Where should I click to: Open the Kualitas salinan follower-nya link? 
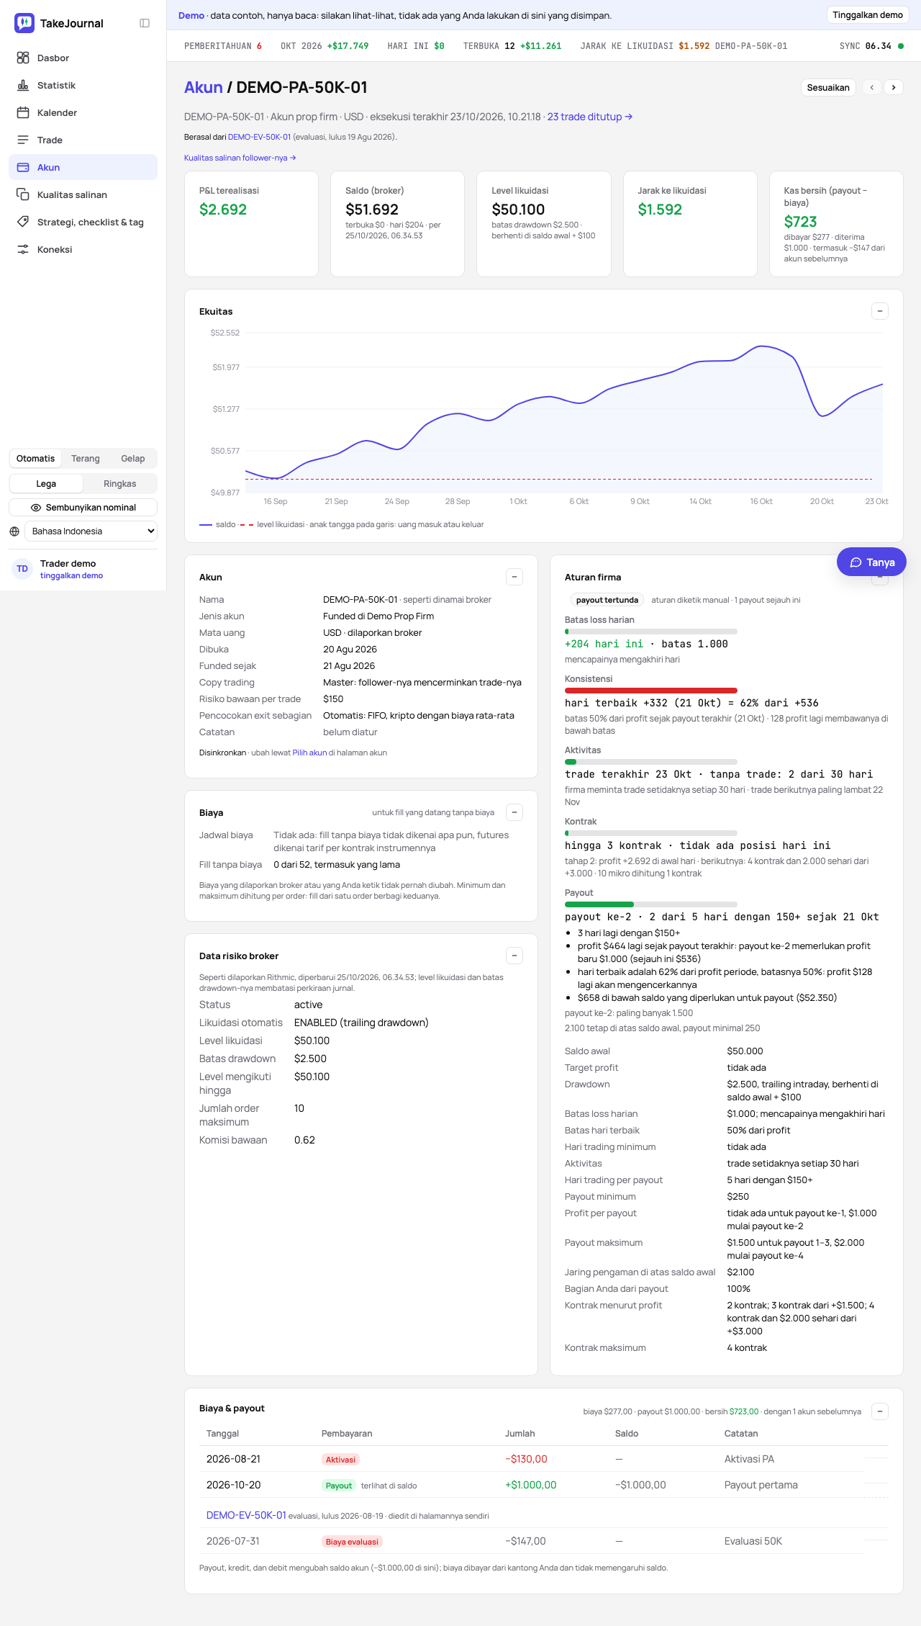coord(240,158)
